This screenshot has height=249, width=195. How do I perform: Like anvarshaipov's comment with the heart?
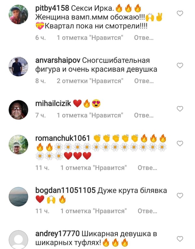[x=180, y=65]
